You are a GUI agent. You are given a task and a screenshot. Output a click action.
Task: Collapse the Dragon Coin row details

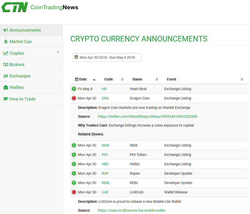[x=74, y=98]
